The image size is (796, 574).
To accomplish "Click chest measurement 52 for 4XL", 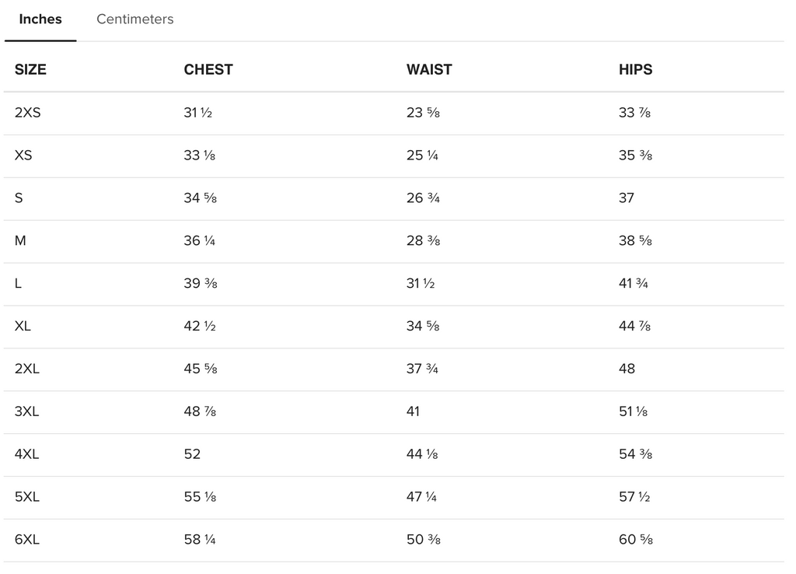I will pos(192,454).
